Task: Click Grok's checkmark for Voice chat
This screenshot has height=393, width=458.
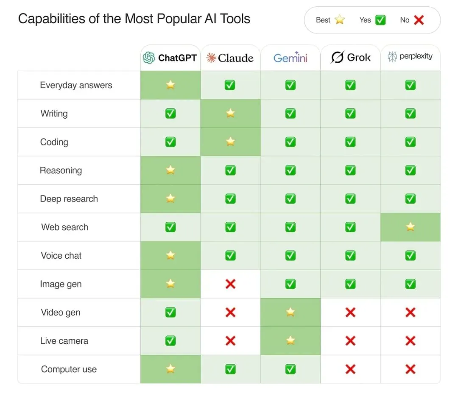Action: click(x=350, y=255)
